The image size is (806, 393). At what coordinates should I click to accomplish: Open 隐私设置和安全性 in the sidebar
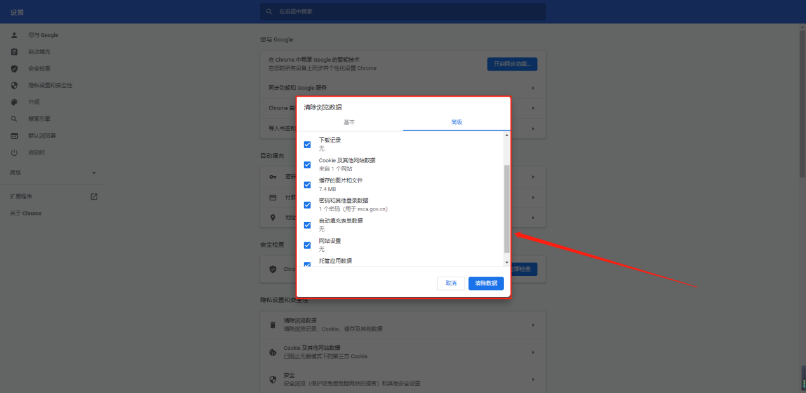(50, 85)
